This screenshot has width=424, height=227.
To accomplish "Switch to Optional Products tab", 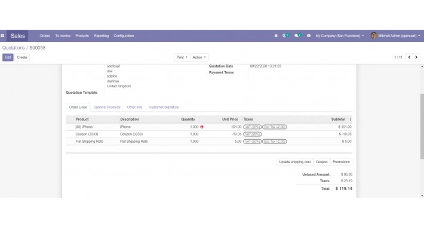I will tap(107, 107).
